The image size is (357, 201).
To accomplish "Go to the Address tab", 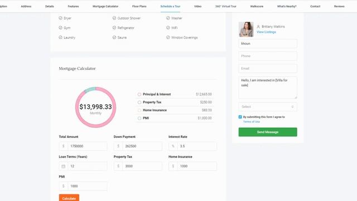I will coord(26,6).
